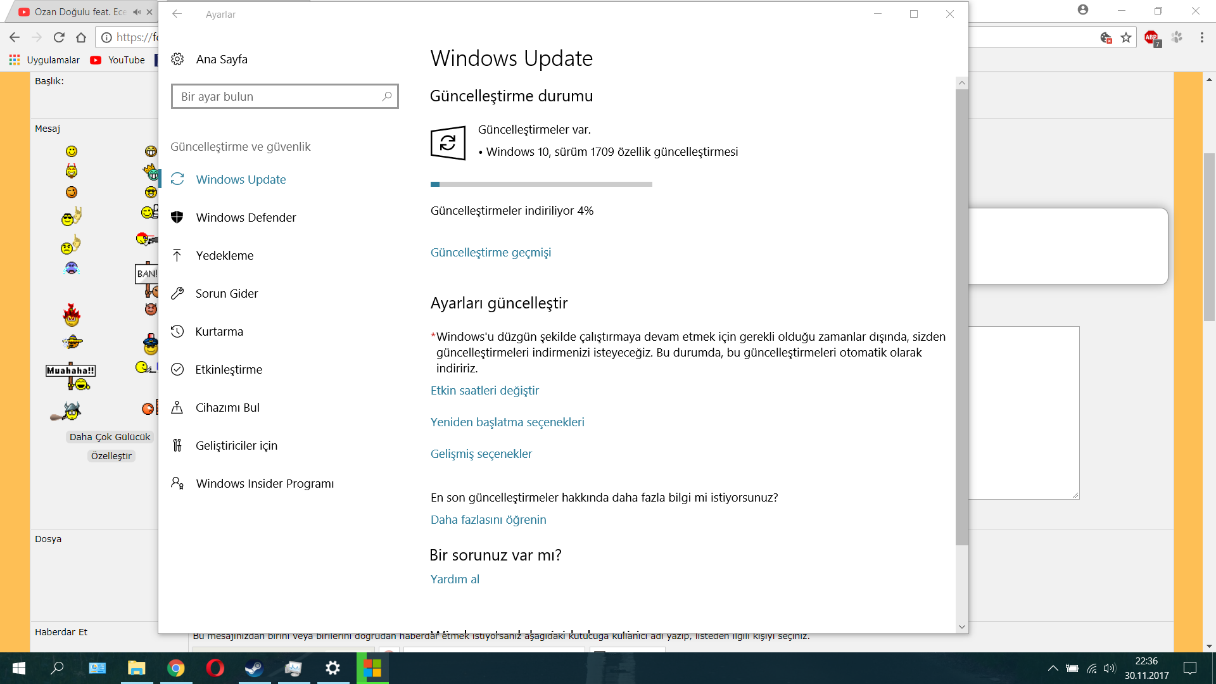
Task: Open YouTube bookmark in Chrome bookmarks bar
Action: (118, 60)
